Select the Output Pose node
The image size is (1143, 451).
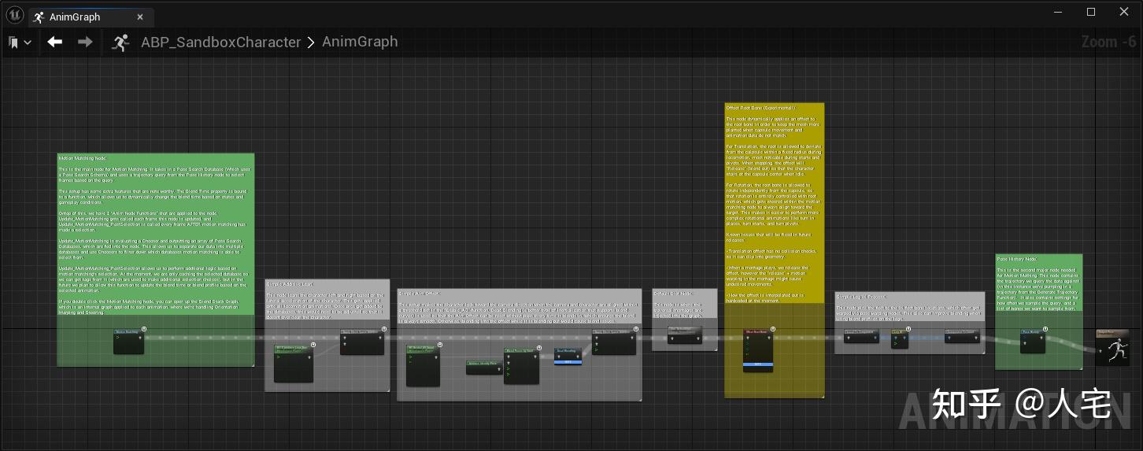(1112, 347)
